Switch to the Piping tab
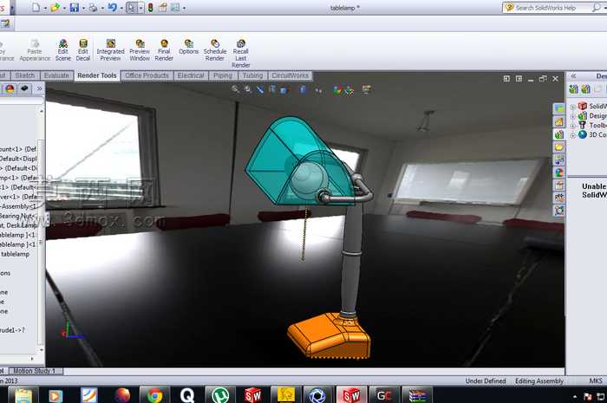 point(223,75)
